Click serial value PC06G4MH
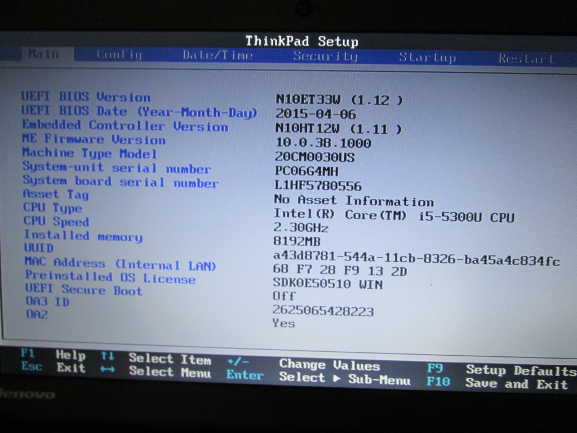This screenshot has width=577, height=433. [x=307, y=171]
